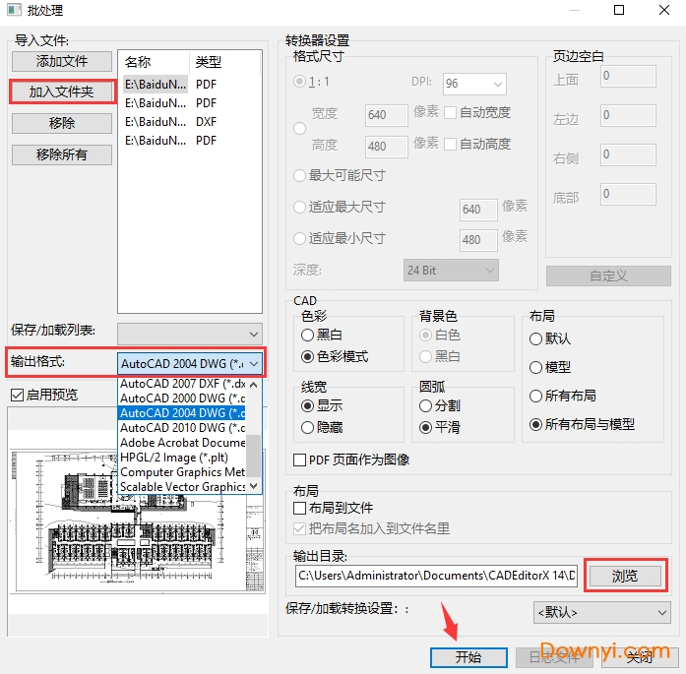Click the 添加文件 button

tap(62, 61)
